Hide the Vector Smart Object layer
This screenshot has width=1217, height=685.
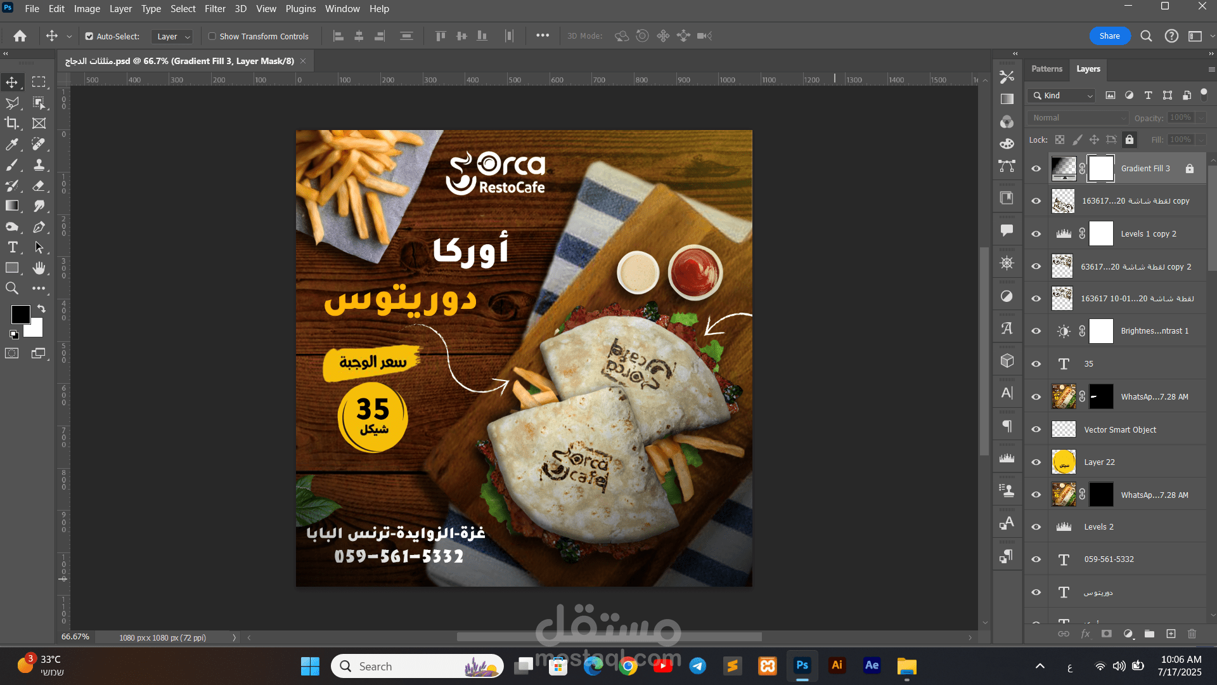[1036, 429]
